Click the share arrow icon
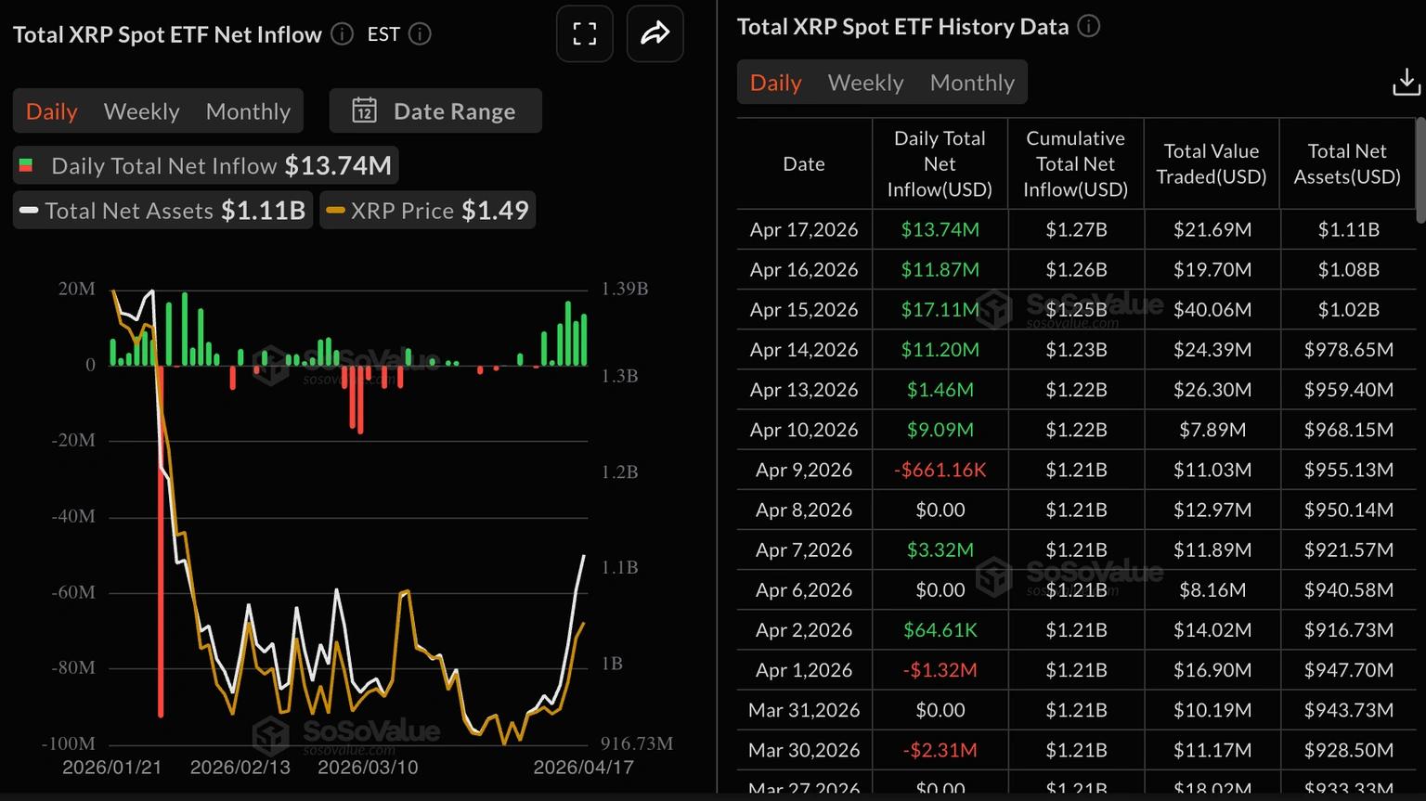This screenshot has height=801, width=1426. (x=655, y=34)
